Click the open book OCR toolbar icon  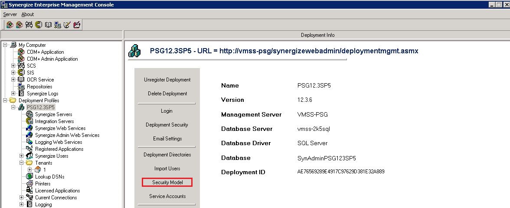click(48, 25)
